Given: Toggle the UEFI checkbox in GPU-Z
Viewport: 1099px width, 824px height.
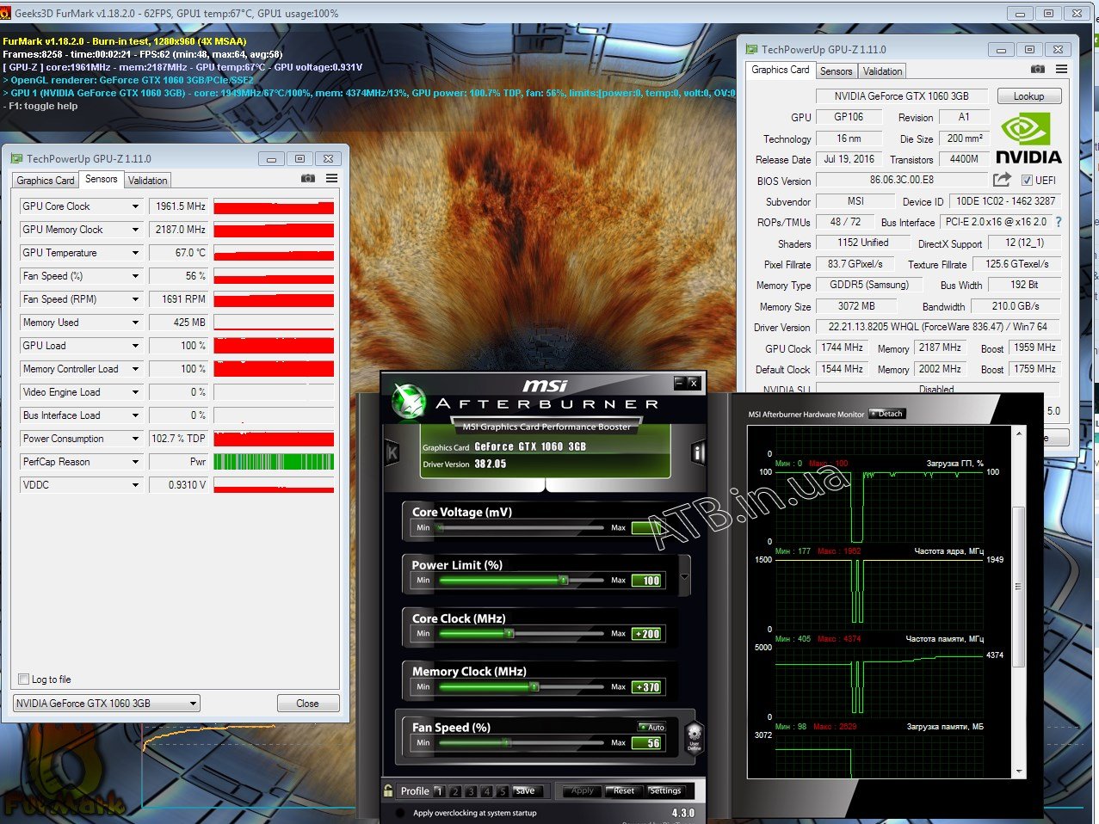Looking at the screenshot, I should [x=1027, y=180].
